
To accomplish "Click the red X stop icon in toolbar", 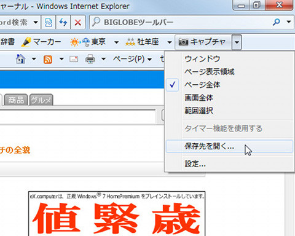I will click(77, 22).
